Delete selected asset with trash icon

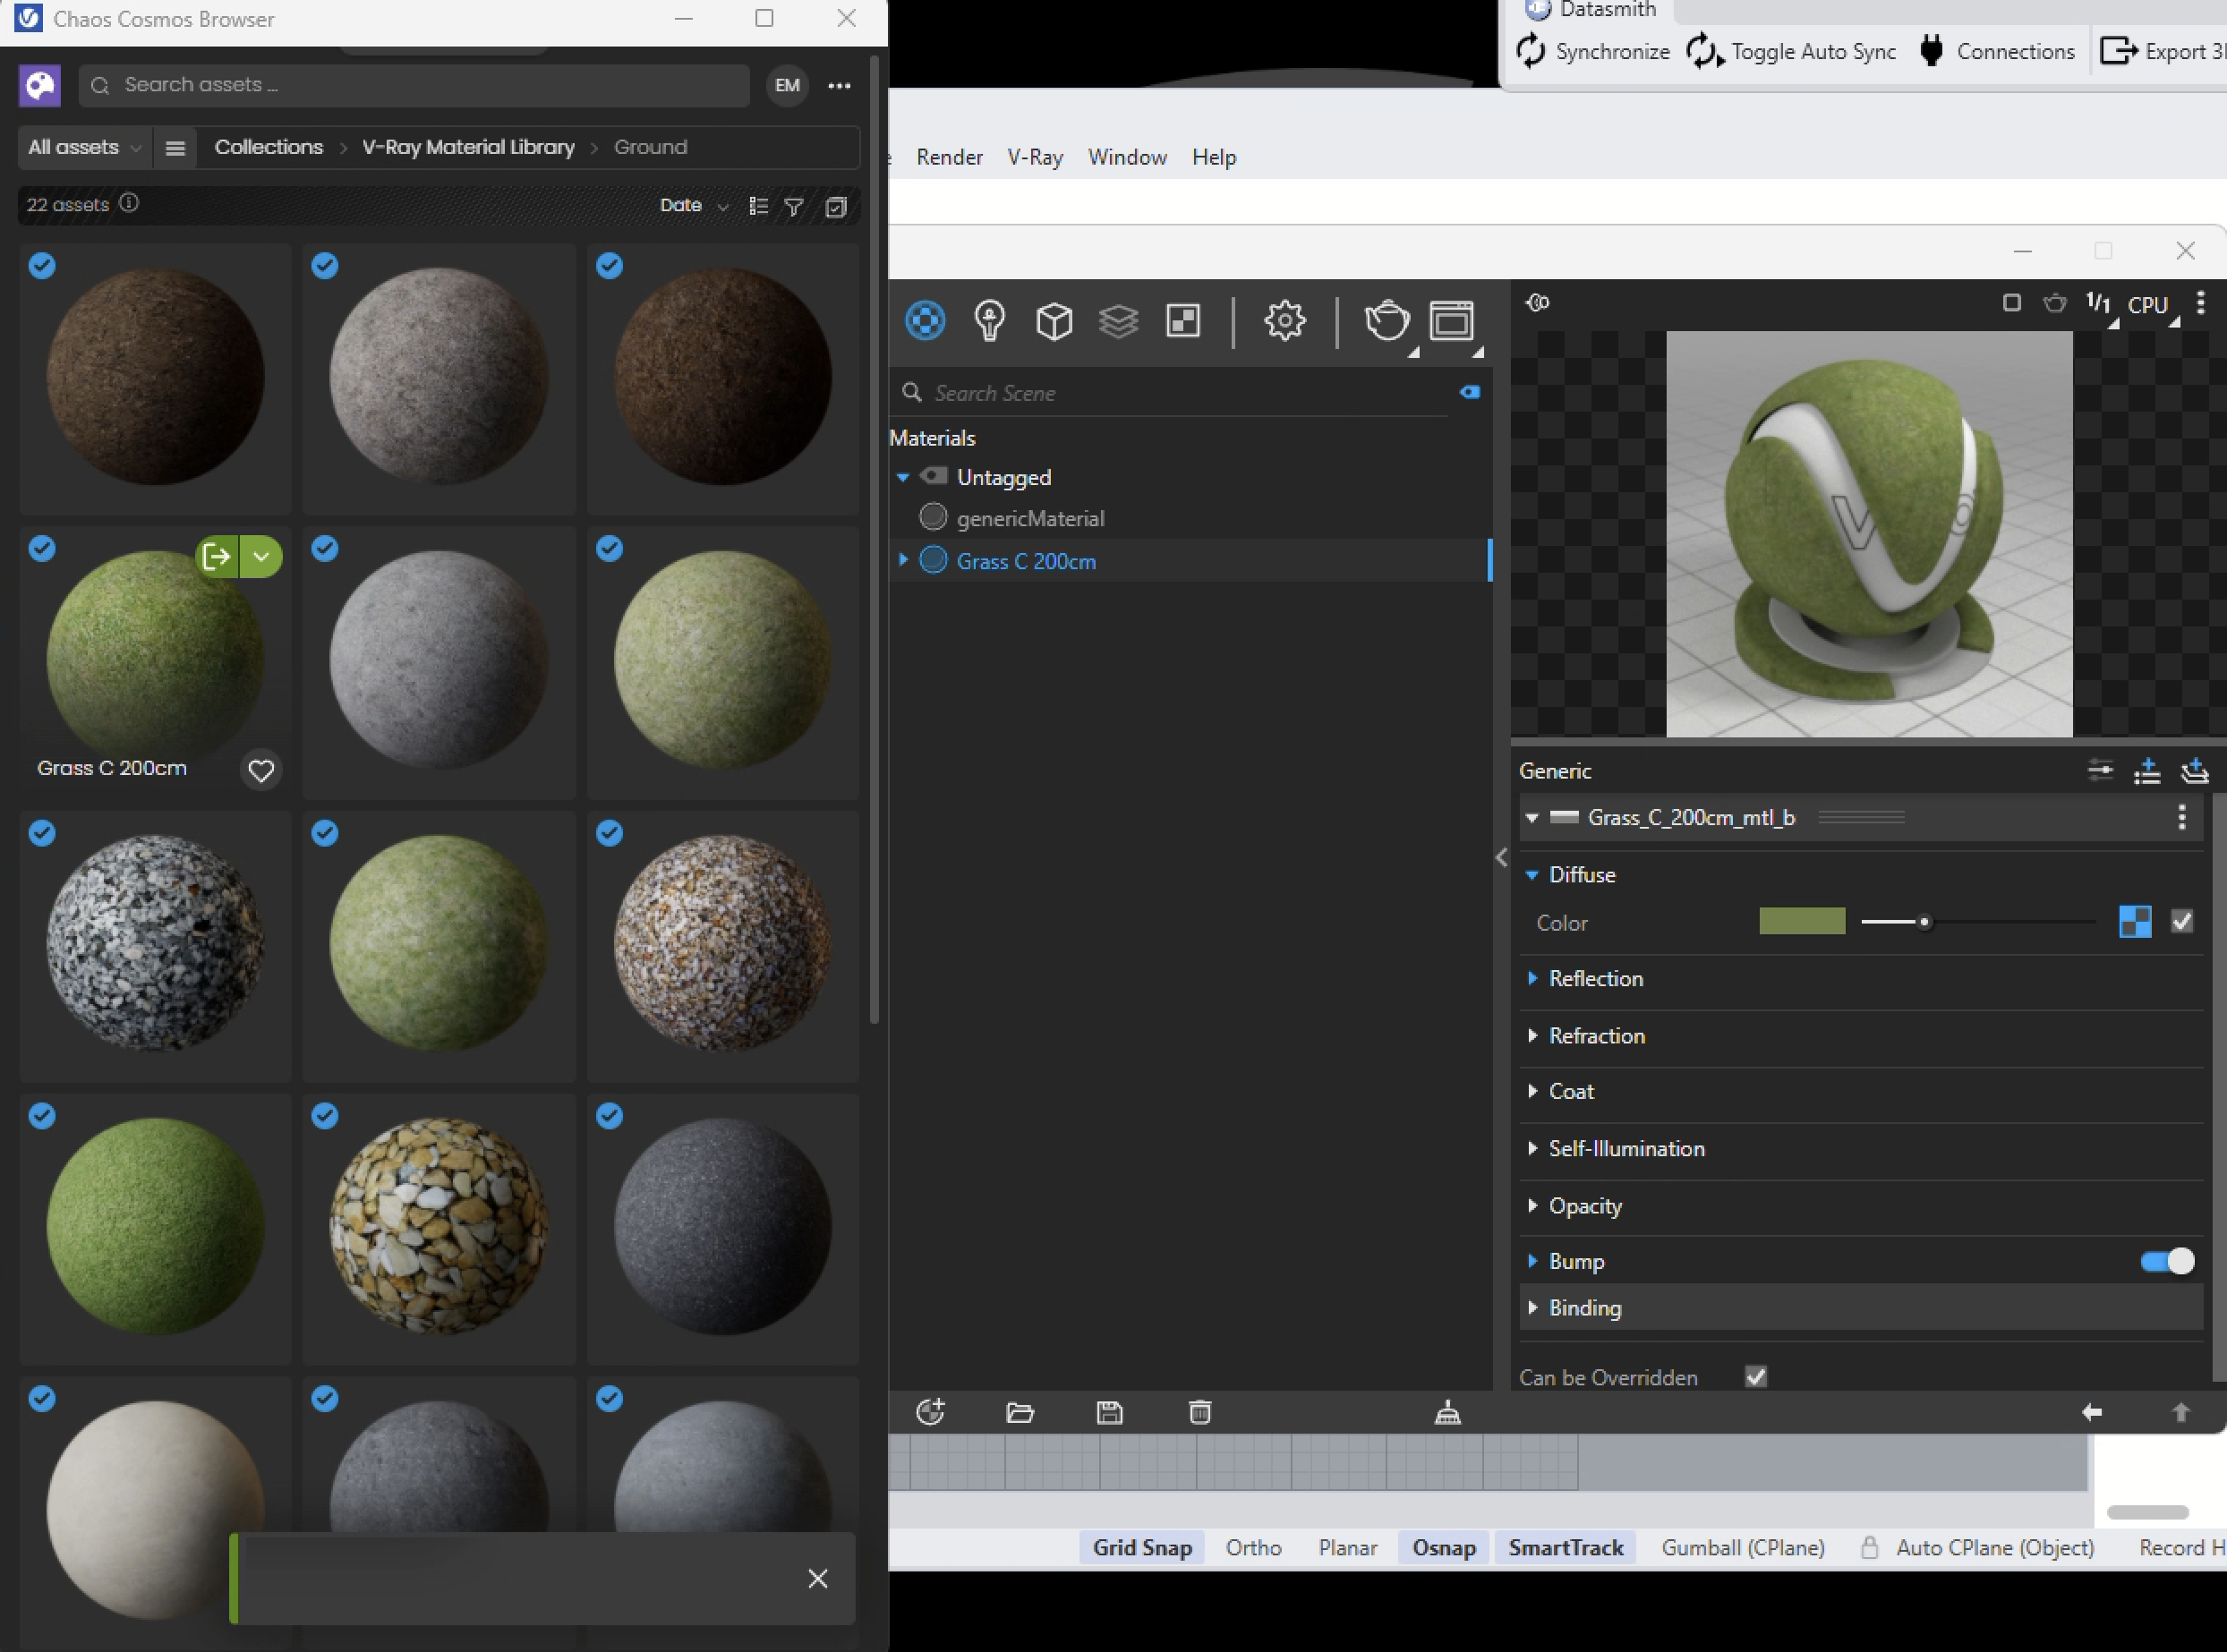pos(1200,1412)
